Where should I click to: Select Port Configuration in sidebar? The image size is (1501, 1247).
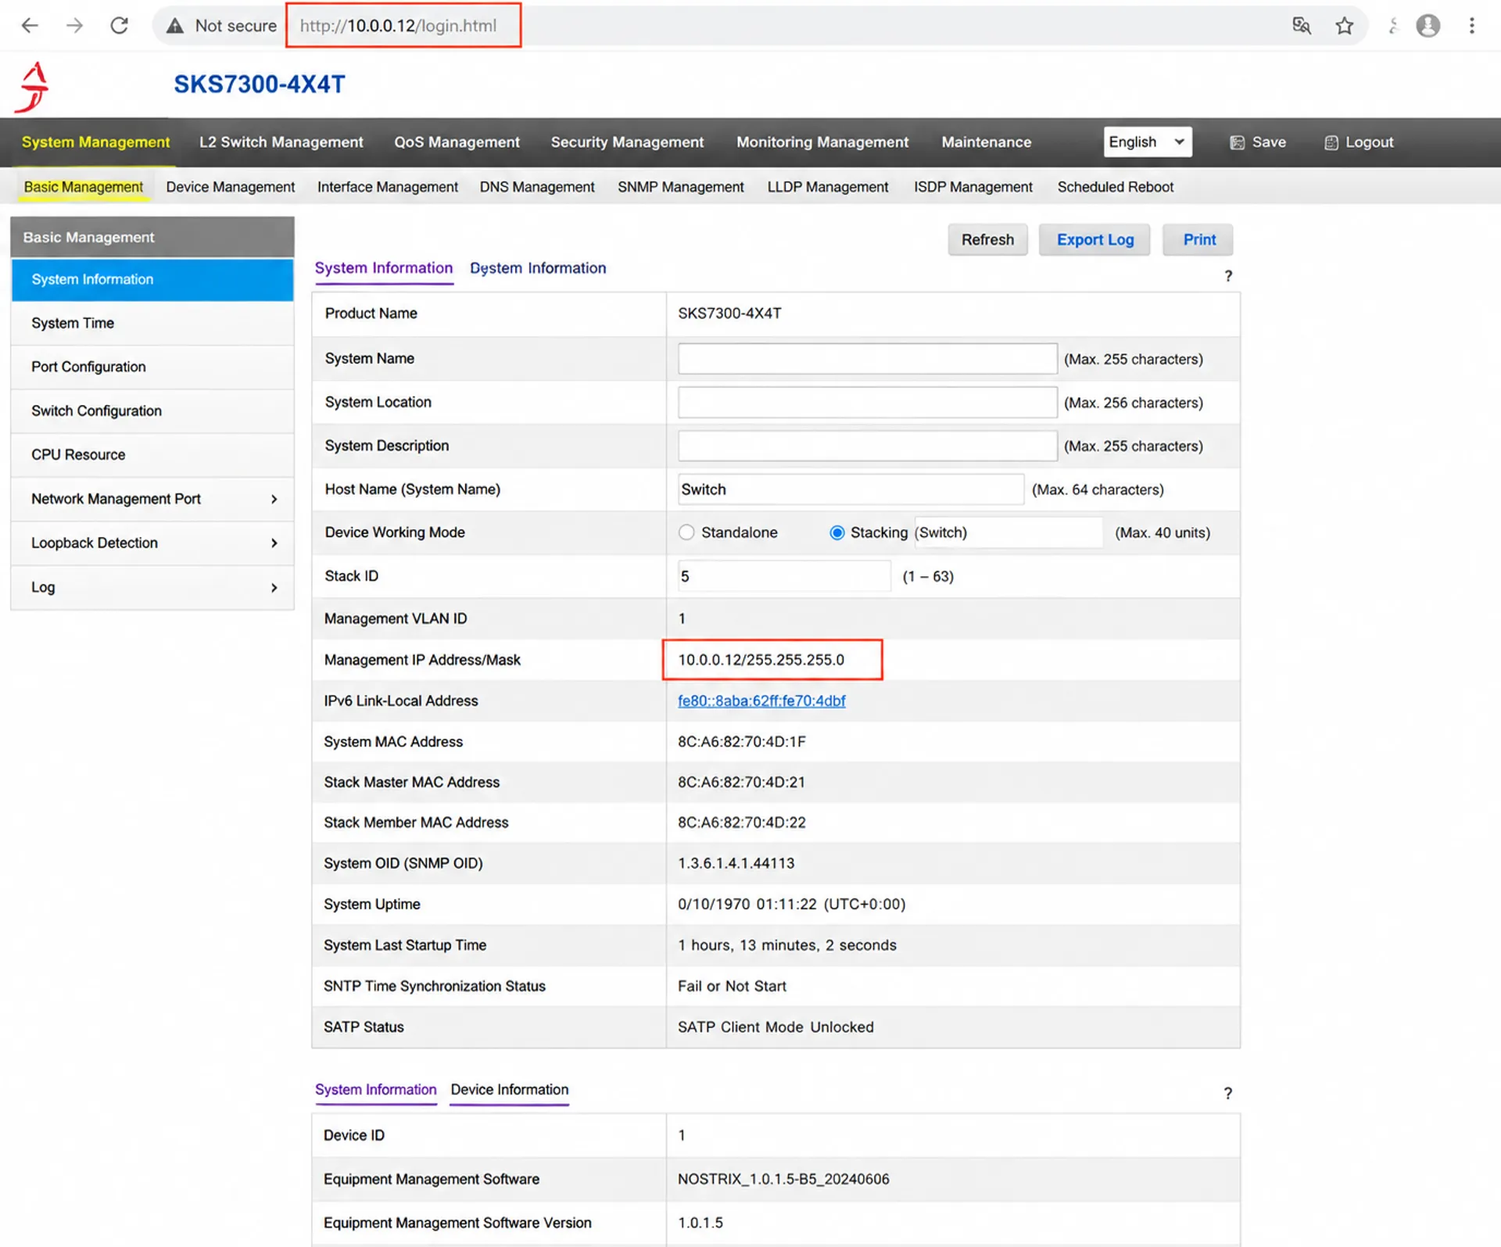tap(152, 367)
